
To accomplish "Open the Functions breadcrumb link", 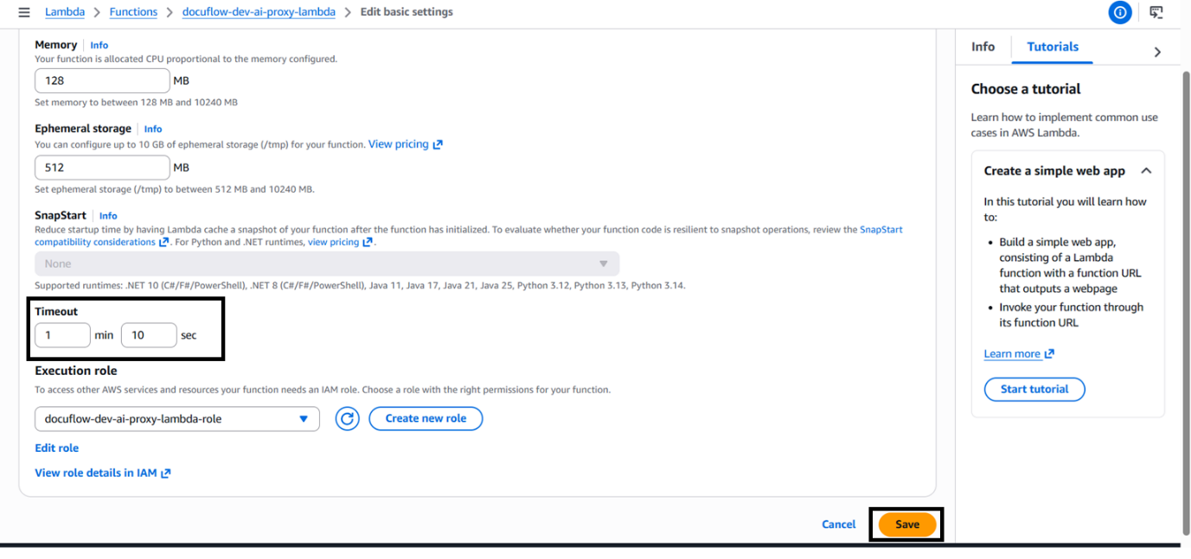I will tap(134, 12).
